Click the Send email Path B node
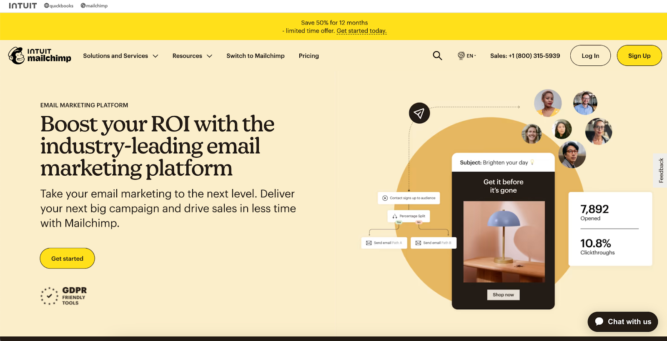 (434, 243)
